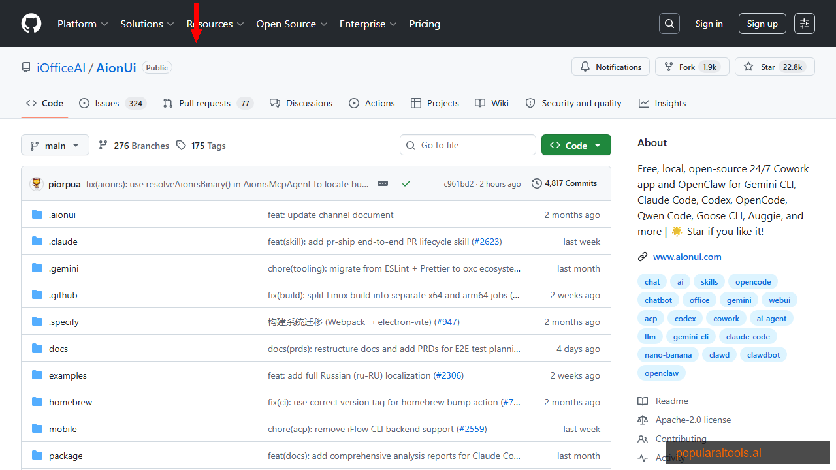Switch to the Pull requests tab
The image size is (836, 470).
pyautogui.click(x=204, y=102)
